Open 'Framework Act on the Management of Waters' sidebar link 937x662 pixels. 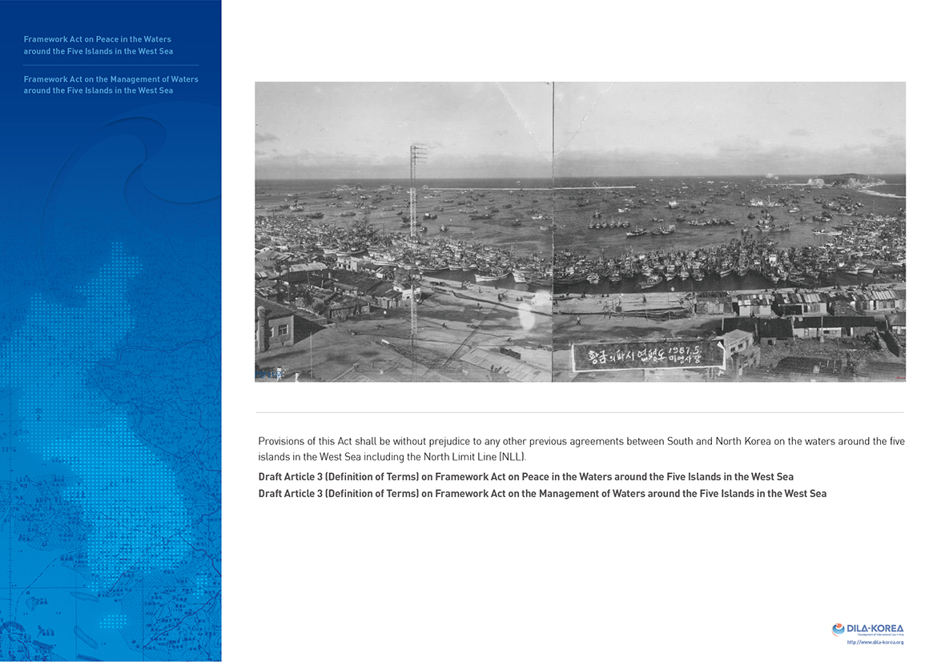click(x=111, y=85)
